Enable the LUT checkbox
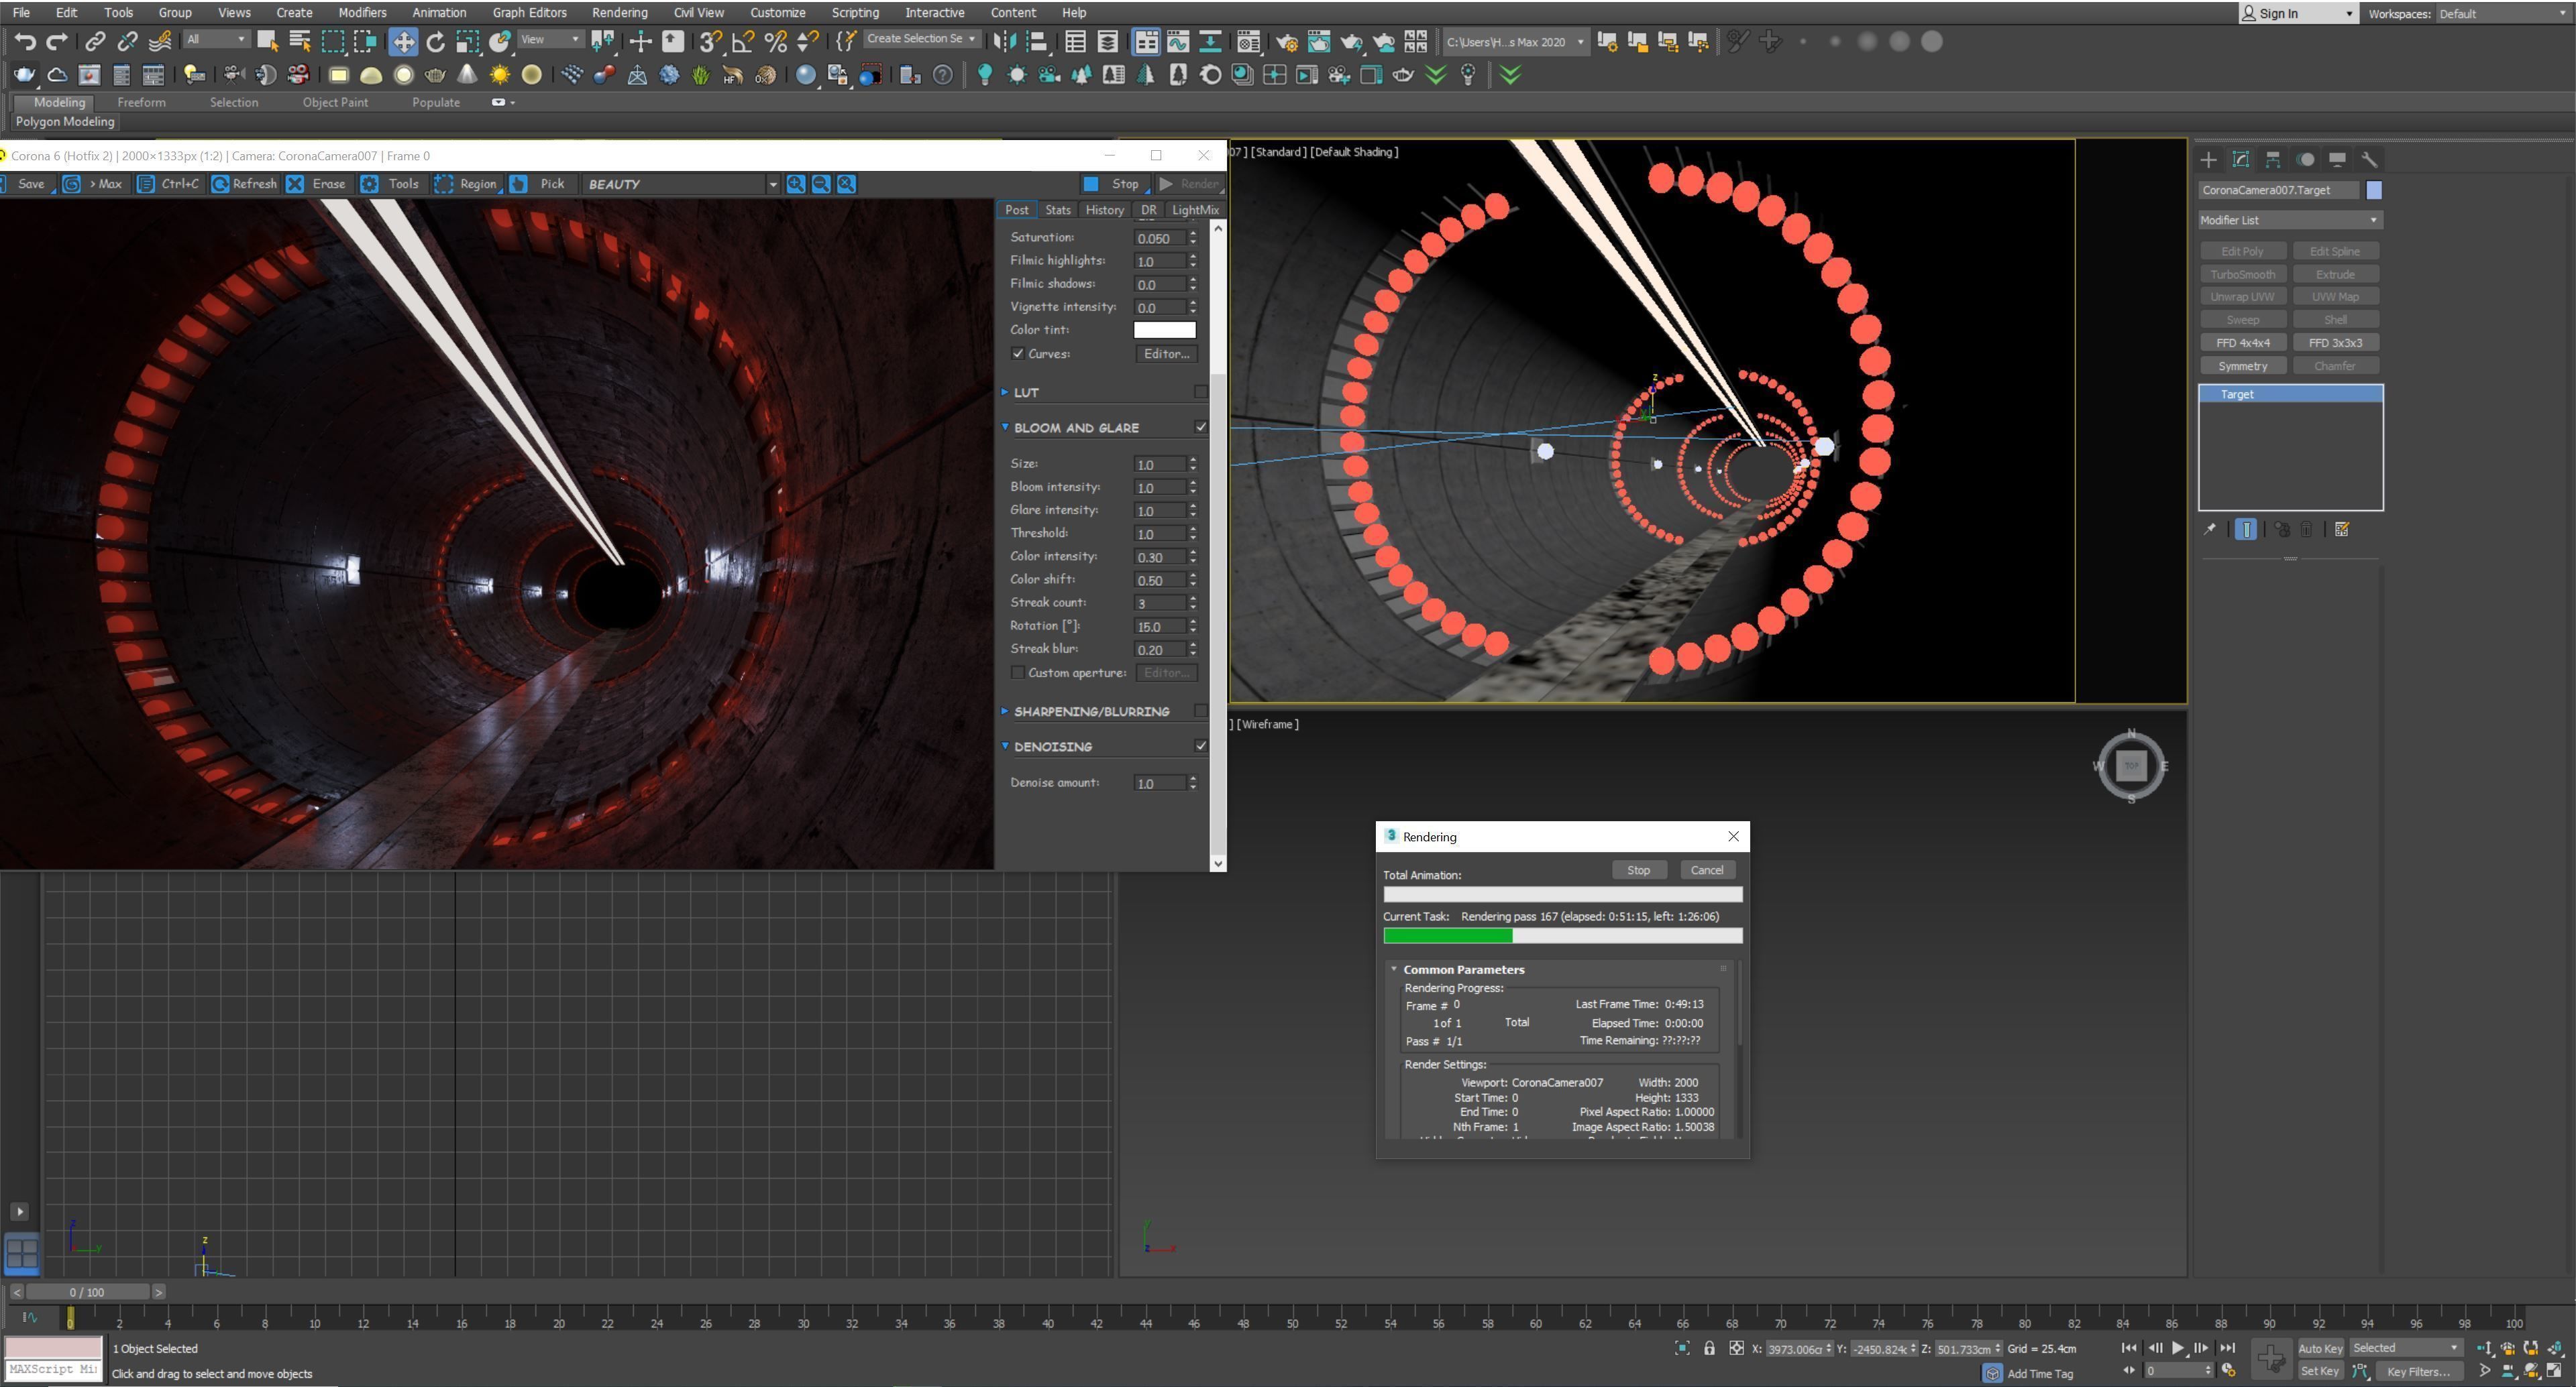2576x1387 pixels. (1201, 393)
